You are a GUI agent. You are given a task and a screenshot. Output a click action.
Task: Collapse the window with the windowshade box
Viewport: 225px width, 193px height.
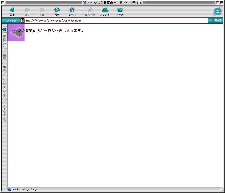tap(222, 3)
